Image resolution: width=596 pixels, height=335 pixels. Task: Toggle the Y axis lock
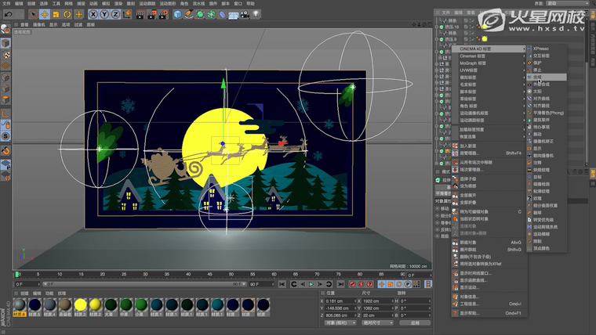click(104, 14)
